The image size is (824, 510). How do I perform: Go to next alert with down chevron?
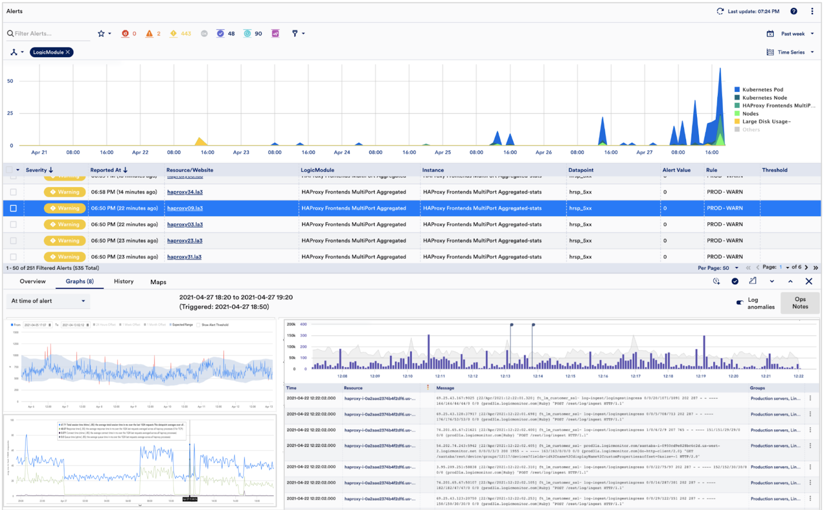772,281
